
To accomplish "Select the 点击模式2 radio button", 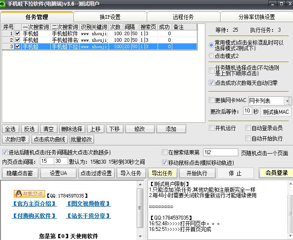I will pos(211,56).
